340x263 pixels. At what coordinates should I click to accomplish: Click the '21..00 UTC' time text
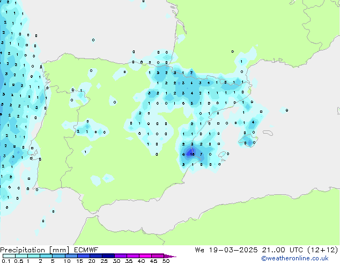282,250
